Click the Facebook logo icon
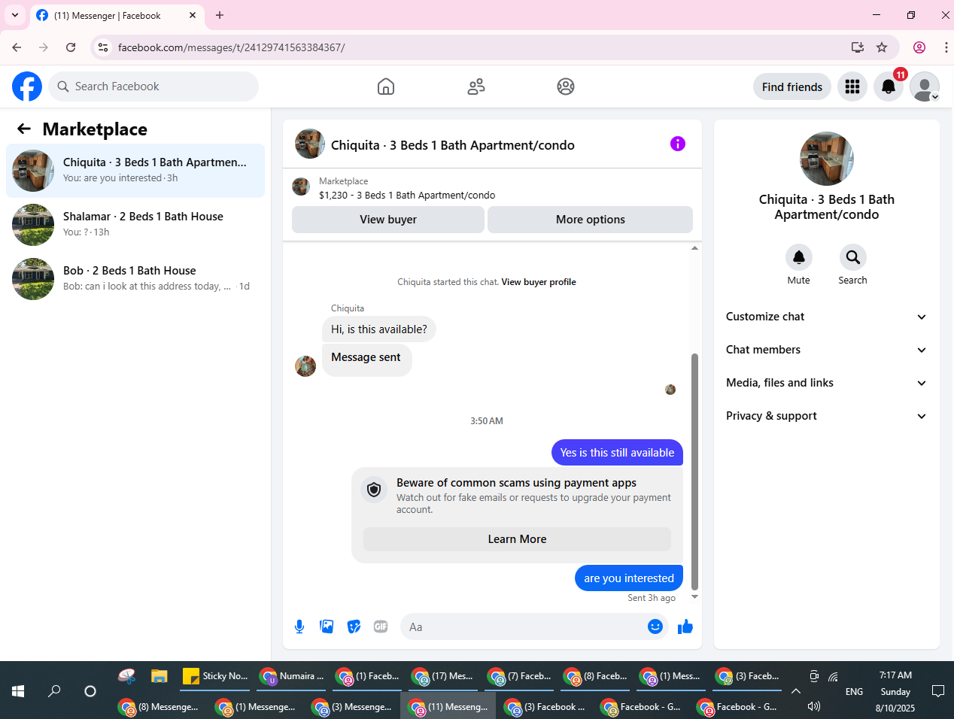Screen dimensions: 954x719 click(27, 86)
